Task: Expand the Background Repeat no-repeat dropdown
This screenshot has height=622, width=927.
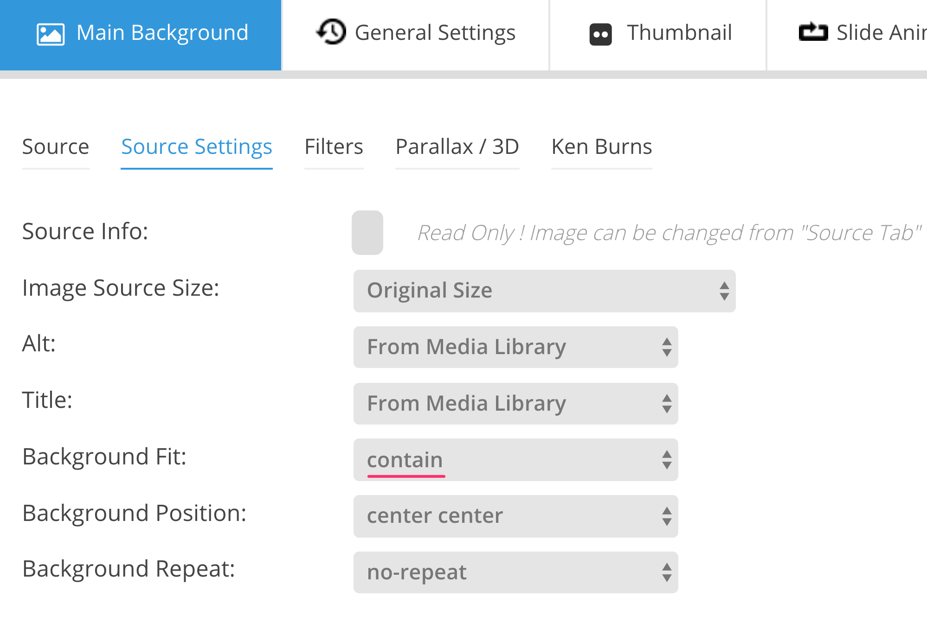Action: pos(516,572)
